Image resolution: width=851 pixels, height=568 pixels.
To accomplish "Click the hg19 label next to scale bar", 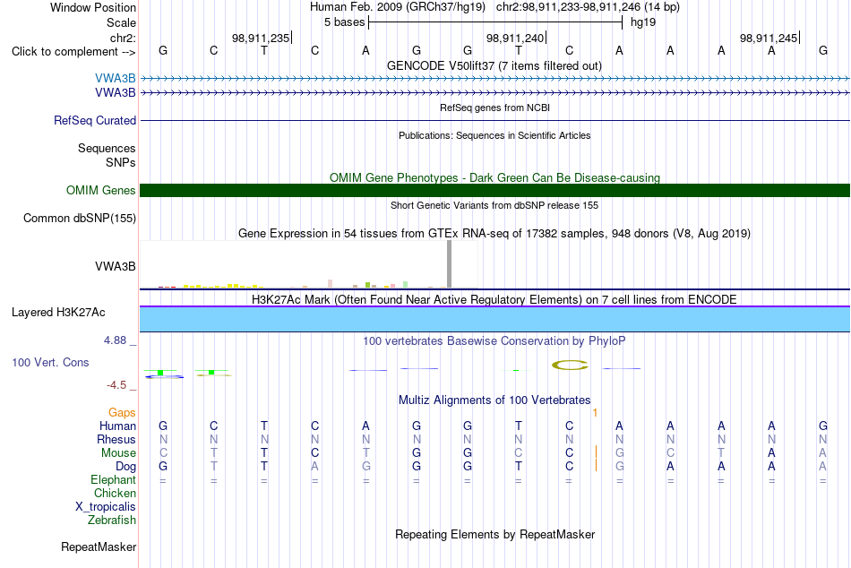I will pos(643,22).
